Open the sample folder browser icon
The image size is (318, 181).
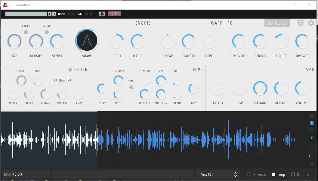pos(312,116)
